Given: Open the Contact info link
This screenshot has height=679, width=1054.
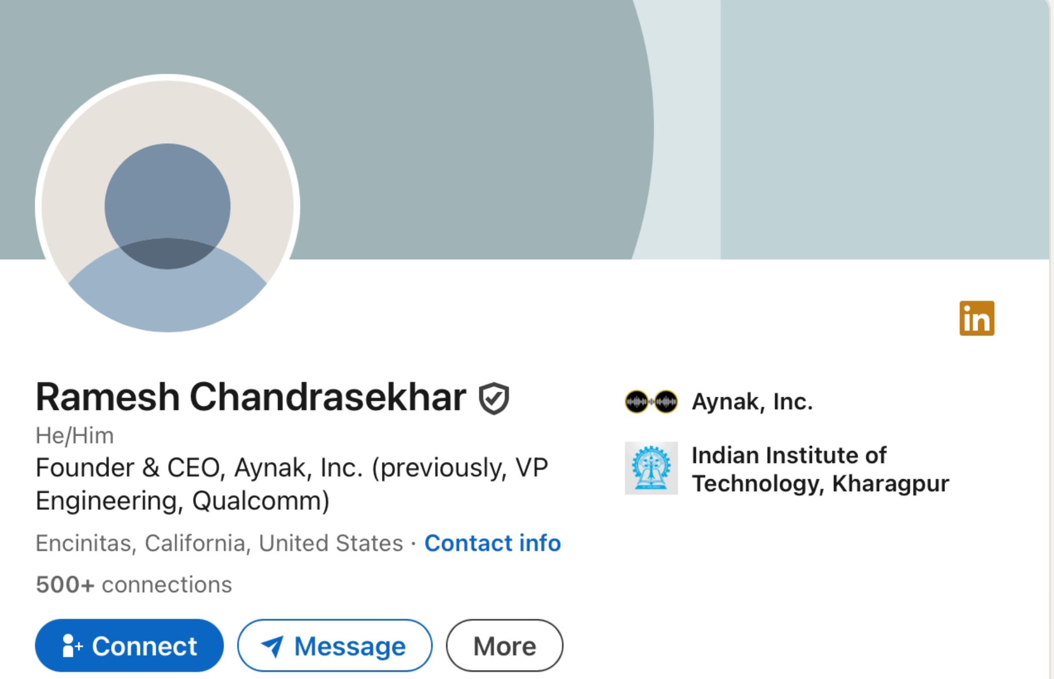Looking at the screenshot, I should tap(492, 543).
